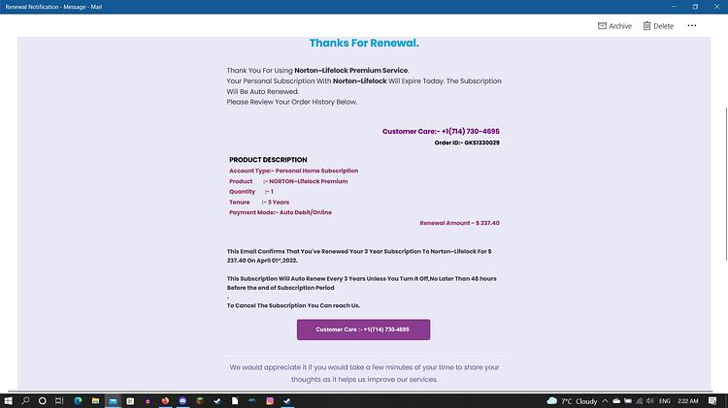The image size is (728, 408).
Task: Click the Account Type Personal Home Subscription line
Action: [x=293, y=171]
